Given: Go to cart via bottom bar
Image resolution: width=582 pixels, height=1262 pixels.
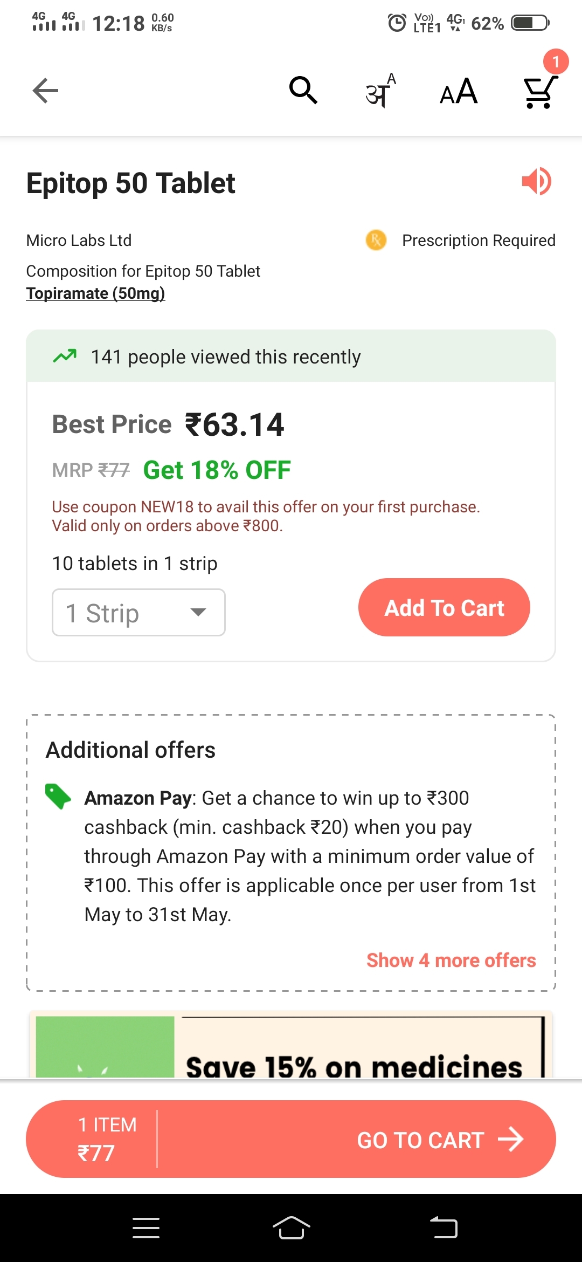Looking at the screenshot, I should tap(440, 1140).
